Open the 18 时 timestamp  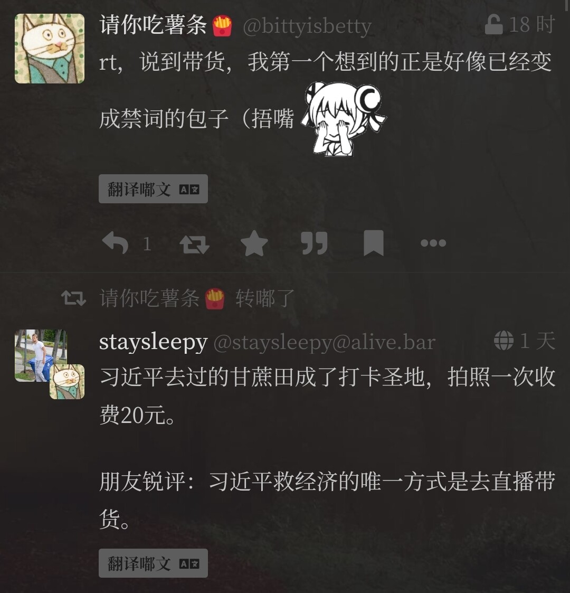tap(532, 25)
